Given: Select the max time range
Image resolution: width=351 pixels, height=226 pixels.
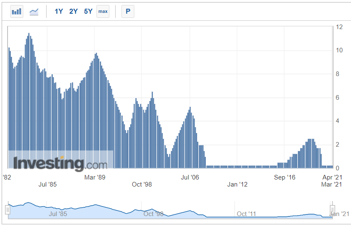Looking at the screenshot, I should (103, 11).
